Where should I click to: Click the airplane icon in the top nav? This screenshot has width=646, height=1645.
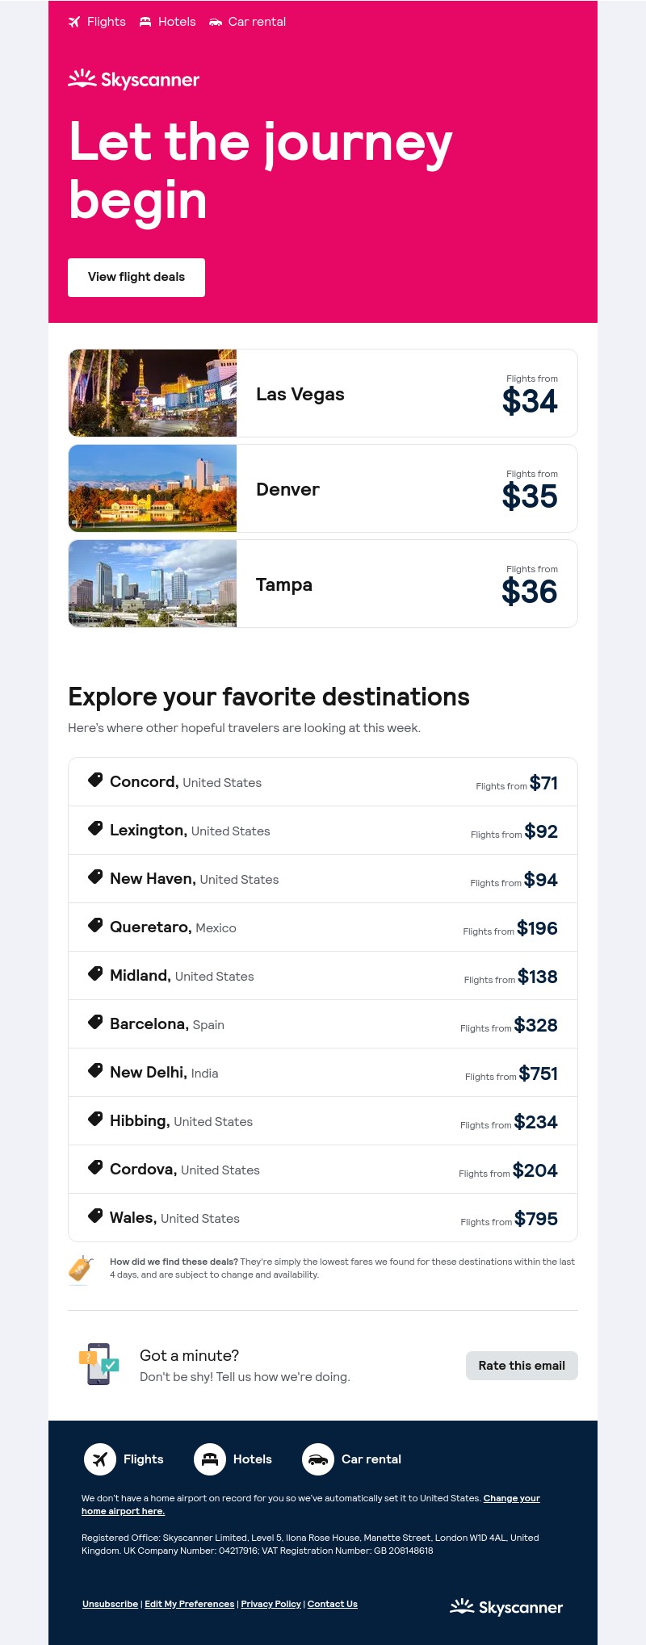74,22
